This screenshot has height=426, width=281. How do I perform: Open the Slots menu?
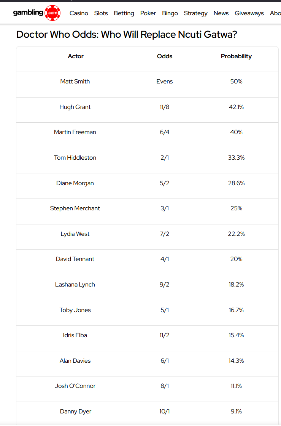[x=101, y=13]
